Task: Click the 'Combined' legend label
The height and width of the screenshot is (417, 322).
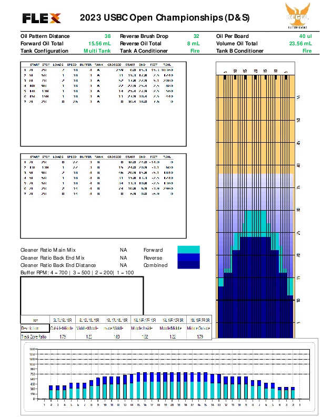Action: [x=155, y=265]
